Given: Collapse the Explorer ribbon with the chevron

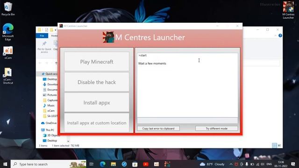Looking at the screenshot, I should coord(275,35).
